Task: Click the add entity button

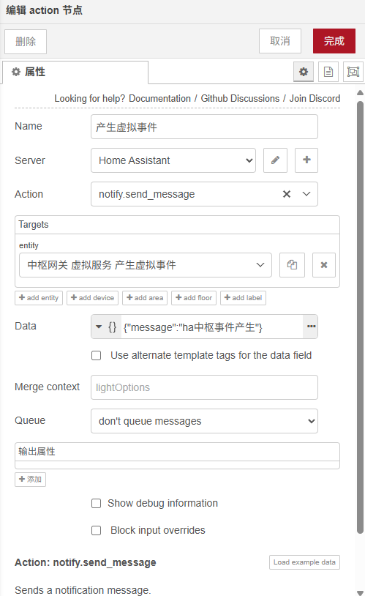Action: pyautogui.click(x=39, y=297)
